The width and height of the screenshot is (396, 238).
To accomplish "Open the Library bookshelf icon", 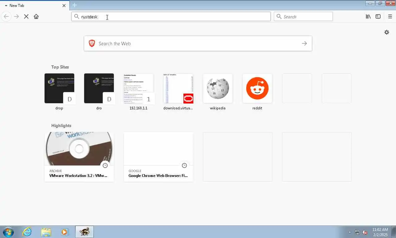I will 368,16.
